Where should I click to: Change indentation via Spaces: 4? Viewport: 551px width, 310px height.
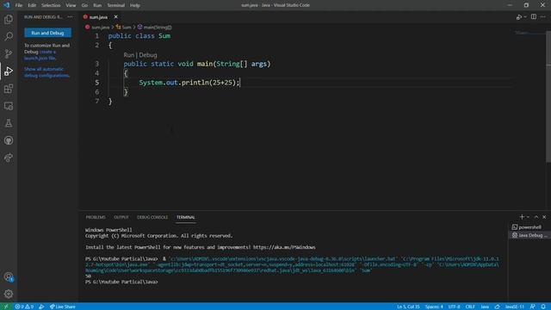(x=434, y=307)
